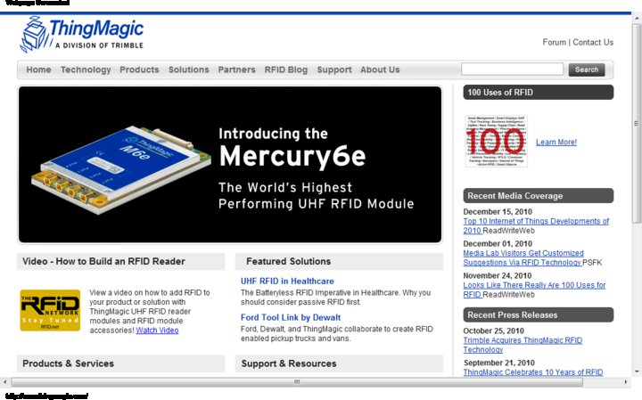Click the horizontal scrollbar thumb
Screen dimensions: 642x400
(x=297, y=382)
